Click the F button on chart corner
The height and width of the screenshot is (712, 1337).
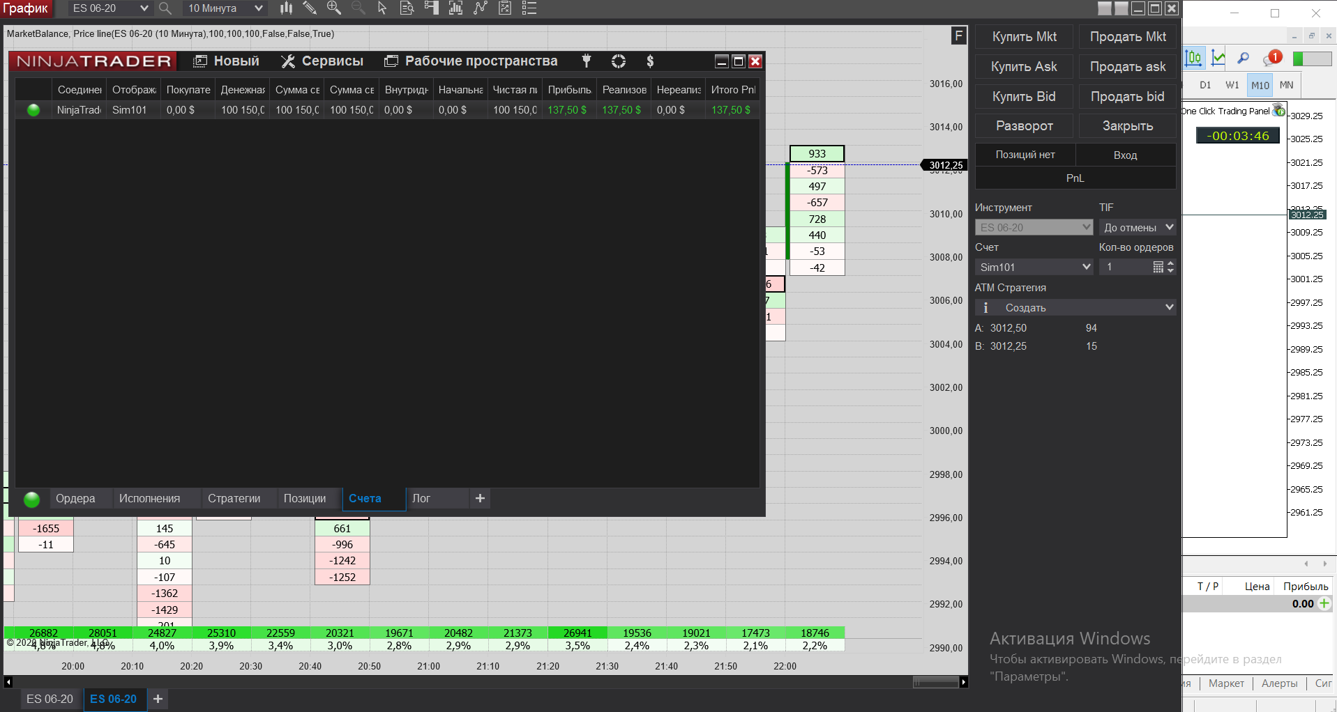(x=959, y=36)
